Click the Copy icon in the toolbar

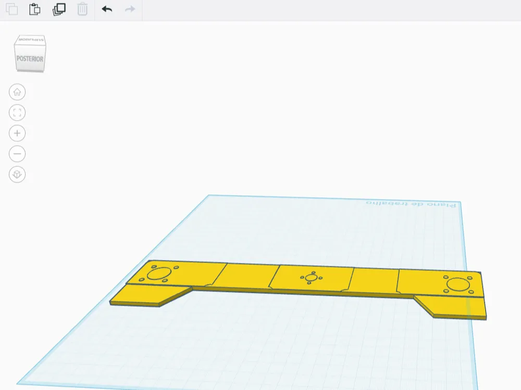[11, 9]
